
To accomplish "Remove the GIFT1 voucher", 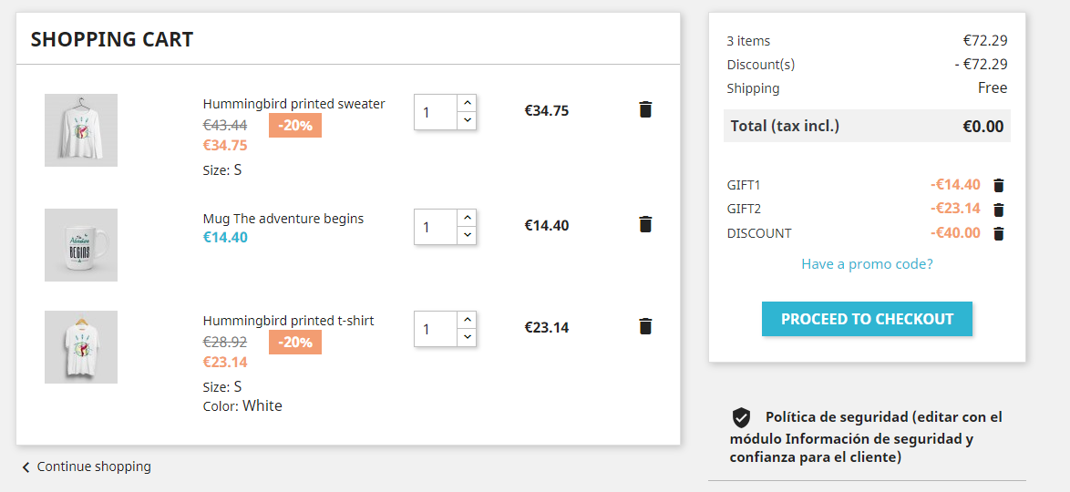I will [x=998, y=185].
